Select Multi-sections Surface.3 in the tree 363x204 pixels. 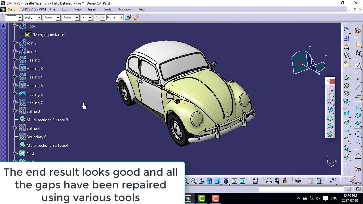click(47, 120)
